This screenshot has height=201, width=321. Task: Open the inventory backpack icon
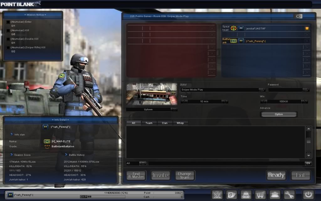pos(246,195)
